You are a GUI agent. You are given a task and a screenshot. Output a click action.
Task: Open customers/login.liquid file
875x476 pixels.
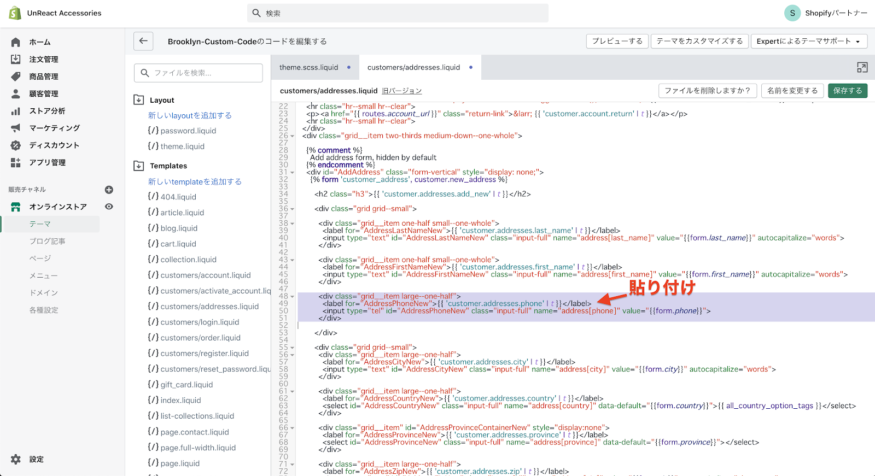[x=200, y=322]
